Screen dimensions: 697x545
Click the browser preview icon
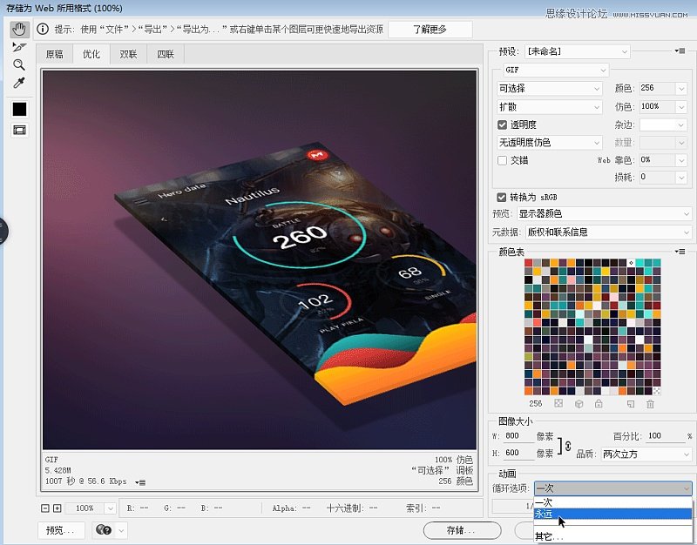pos(104,530)
